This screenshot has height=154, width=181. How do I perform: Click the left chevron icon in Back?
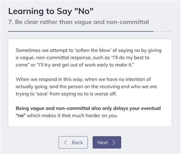(x=66, y=143)
